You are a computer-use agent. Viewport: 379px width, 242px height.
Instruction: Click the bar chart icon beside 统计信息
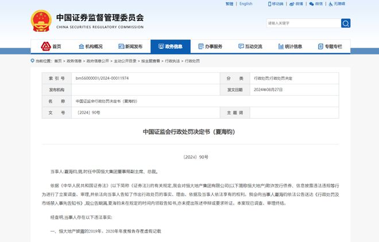[281, 46]
